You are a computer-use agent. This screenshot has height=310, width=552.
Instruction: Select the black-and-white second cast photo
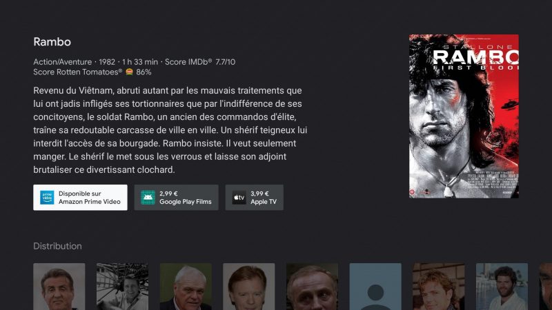[x=123, y=287]
